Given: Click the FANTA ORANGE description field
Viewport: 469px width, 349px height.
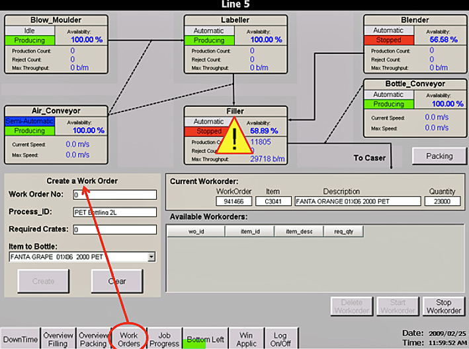Looking at the screenshot, I should [358, 201].
